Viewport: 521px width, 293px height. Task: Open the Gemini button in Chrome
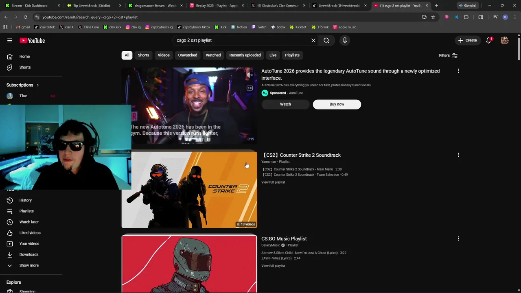(x=467, y=6)
